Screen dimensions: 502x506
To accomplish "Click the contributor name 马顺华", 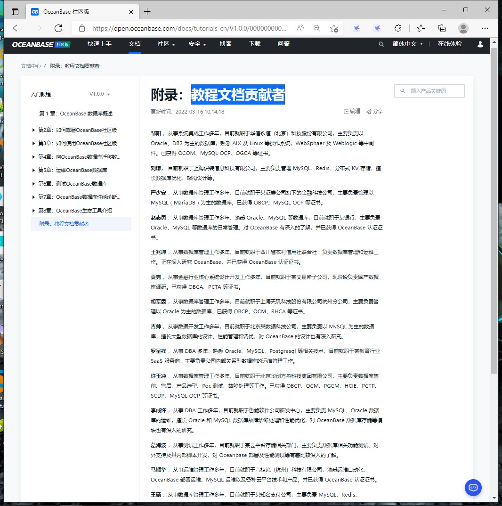I will pyautogui.click(x=158, y=470).
